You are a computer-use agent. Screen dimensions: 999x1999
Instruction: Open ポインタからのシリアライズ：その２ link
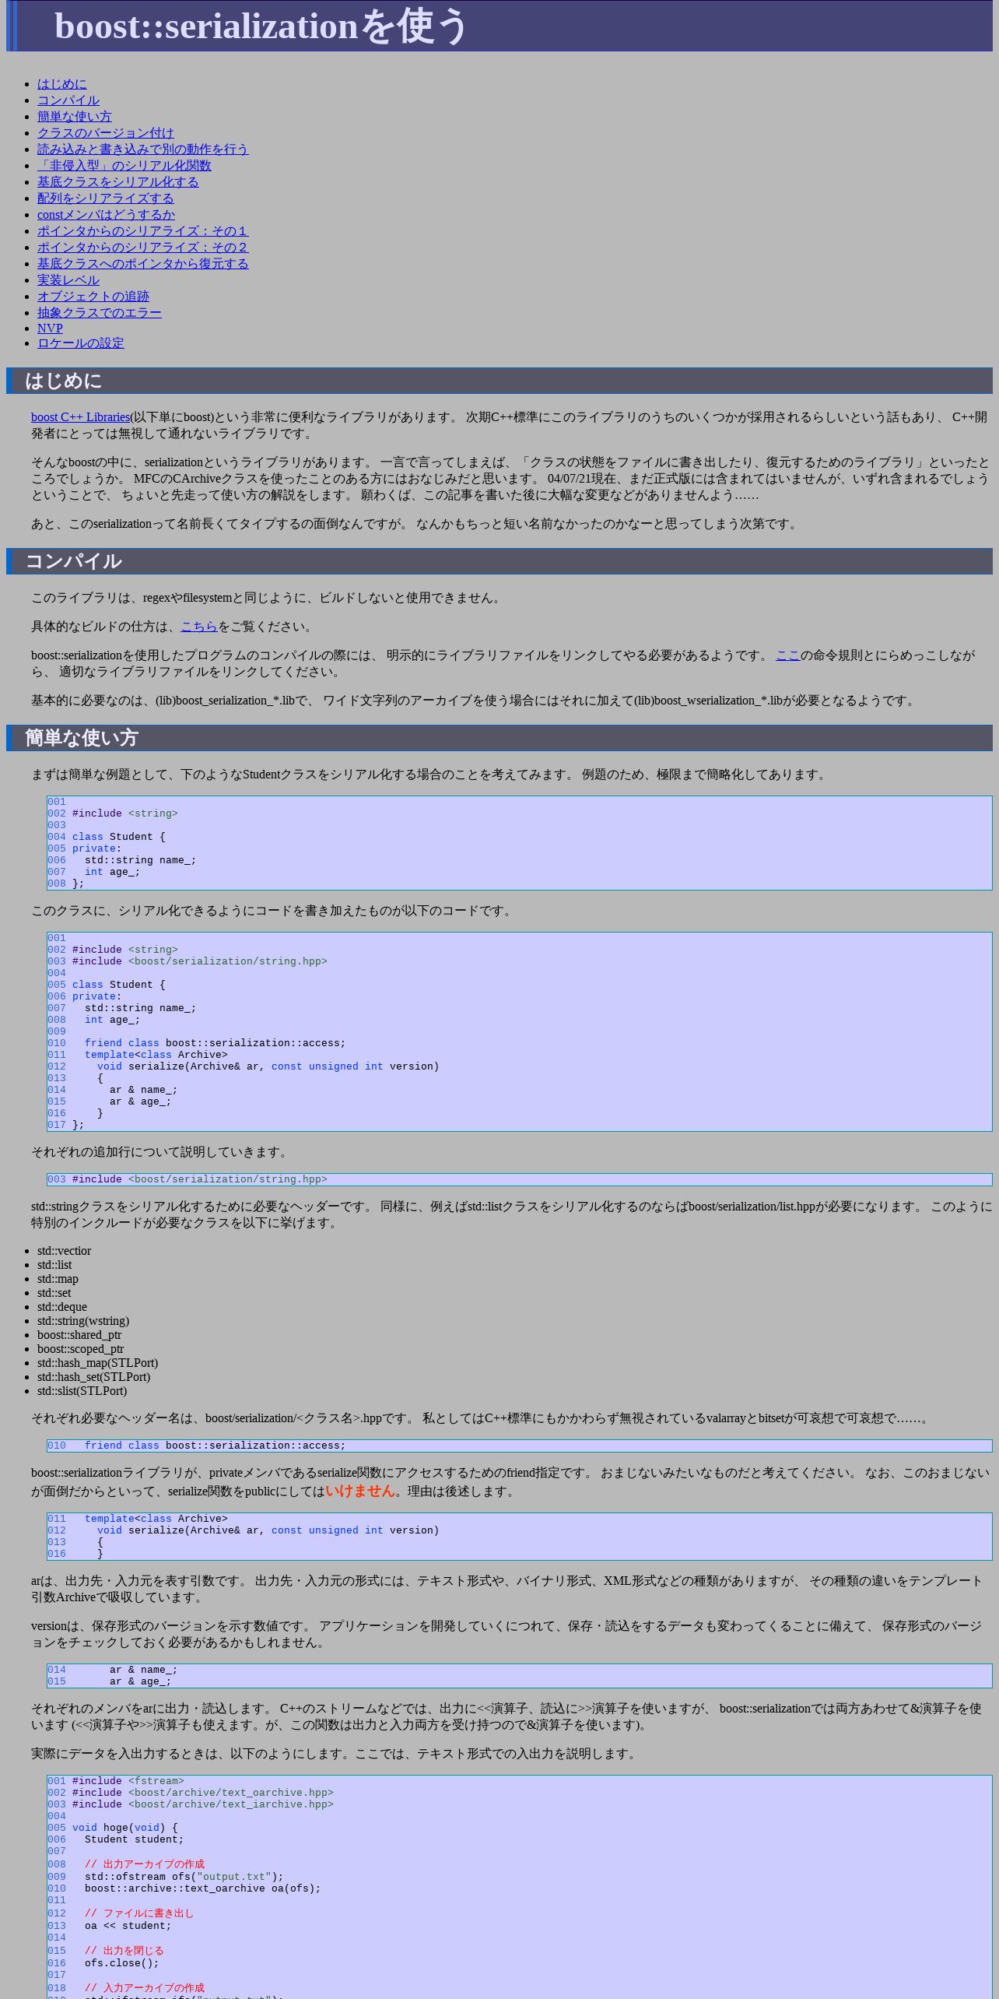coord(143,248)
